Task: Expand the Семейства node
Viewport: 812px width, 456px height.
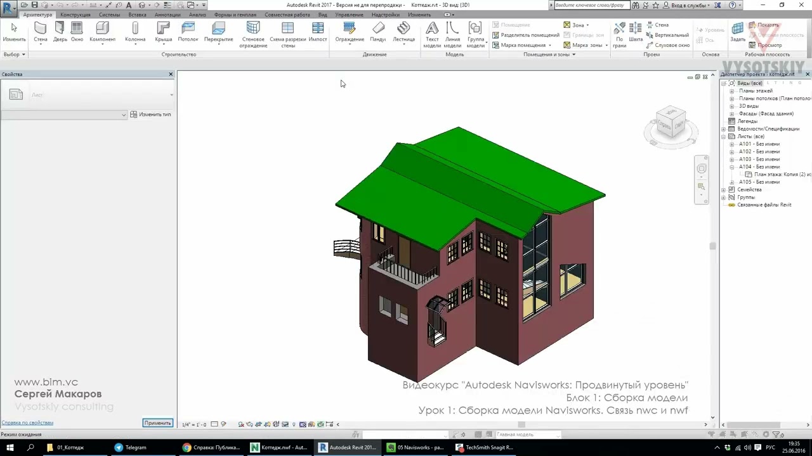Action: (724, 190)
